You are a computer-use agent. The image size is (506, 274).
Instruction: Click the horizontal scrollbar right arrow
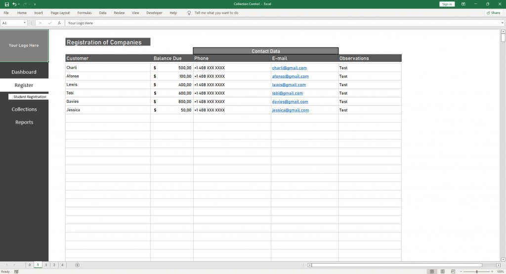pos(498,265)
